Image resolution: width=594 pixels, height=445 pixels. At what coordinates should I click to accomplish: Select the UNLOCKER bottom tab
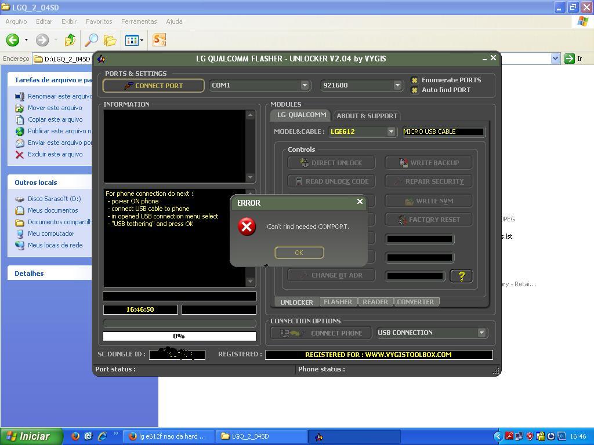[296, 302]
